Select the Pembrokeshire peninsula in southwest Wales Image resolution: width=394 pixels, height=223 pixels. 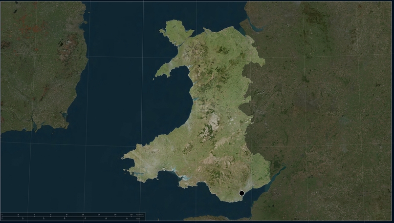coord(141,165)
